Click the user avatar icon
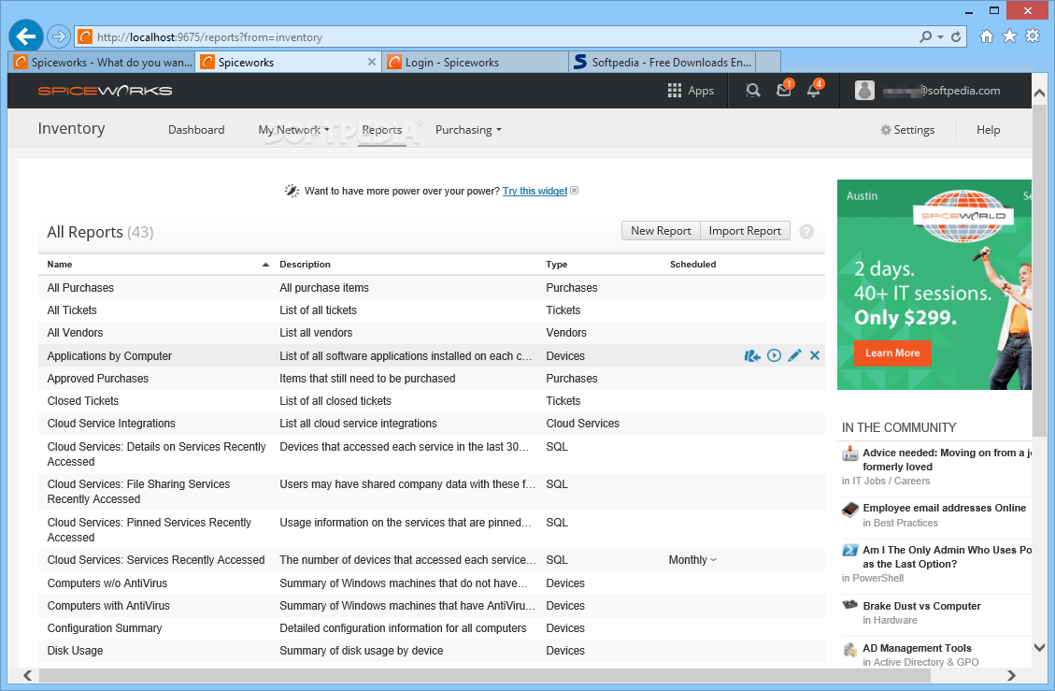Image resolution: width=1055 pixels, height=691 pixels. click(x=864, y=91)
